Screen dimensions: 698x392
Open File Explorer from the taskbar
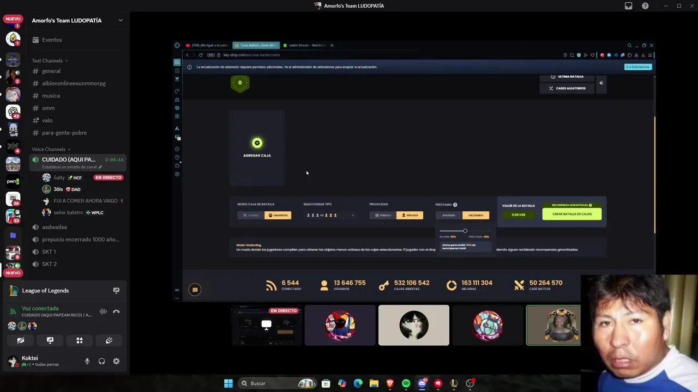374,383
